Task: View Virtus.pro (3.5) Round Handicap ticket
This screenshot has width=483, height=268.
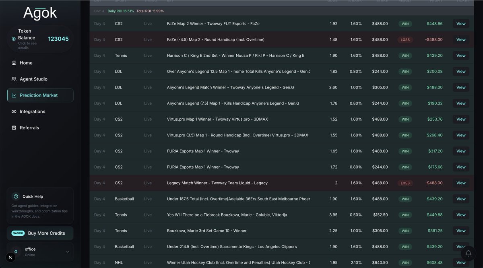Action: tap(461, 135)
